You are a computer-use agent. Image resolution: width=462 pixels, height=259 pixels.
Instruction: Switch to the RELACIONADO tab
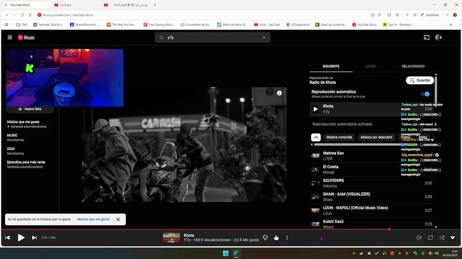tap(413, 66)
